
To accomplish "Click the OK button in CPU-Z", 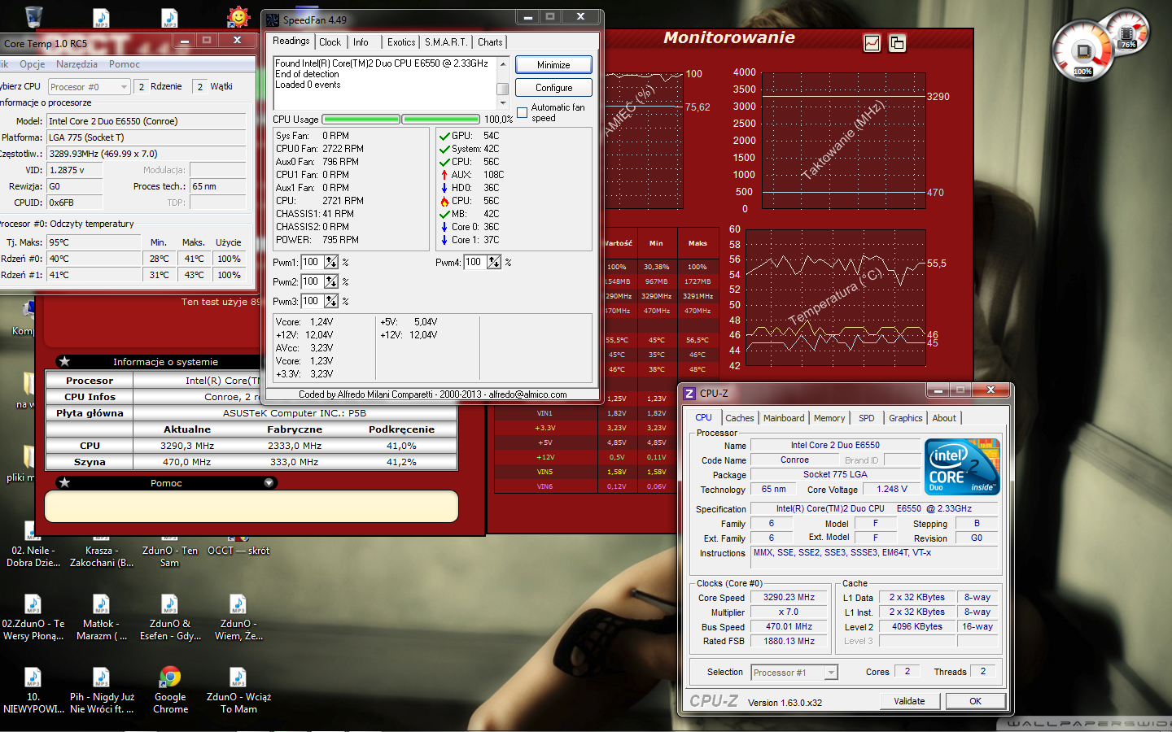I will [975, 701].
